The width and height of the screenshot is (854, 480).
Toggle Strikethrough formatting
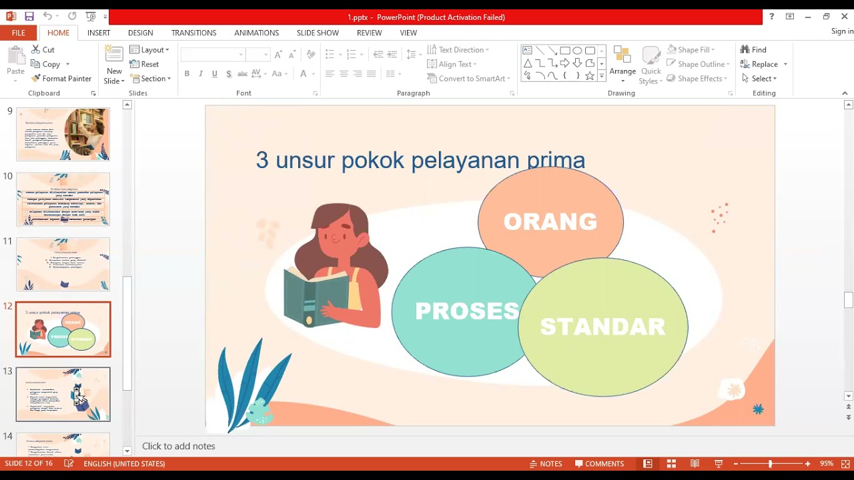pyautogui.click(x=243, y=74)
